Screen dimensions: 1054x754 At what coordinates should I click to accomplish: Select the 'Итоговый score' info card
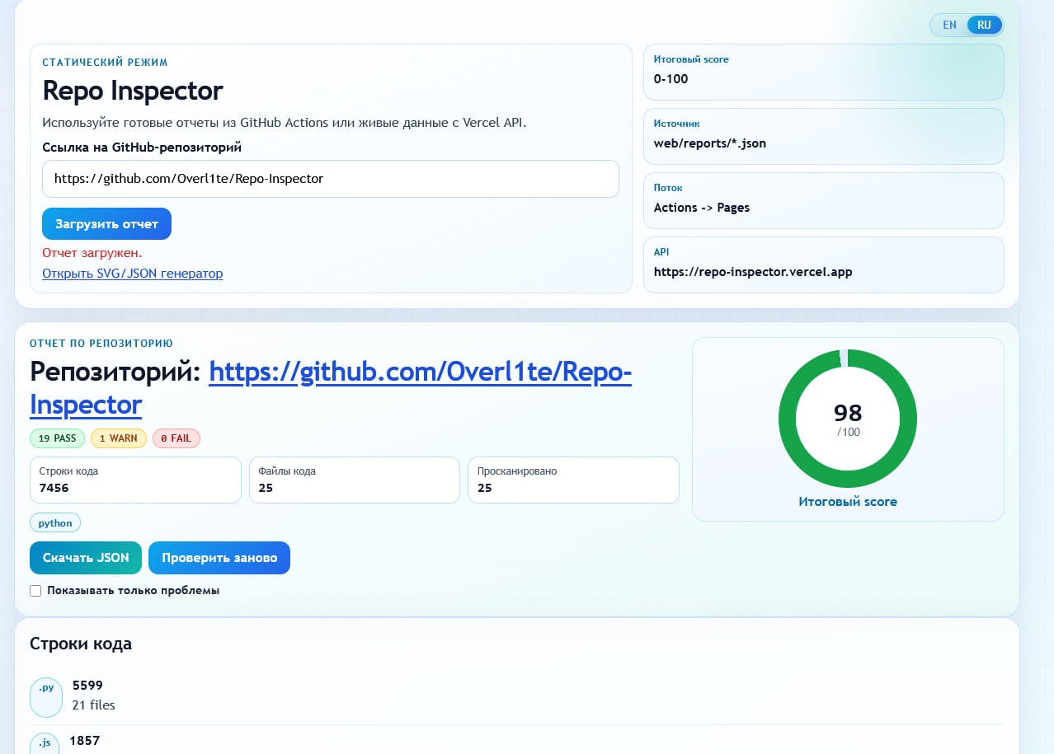point(823,72)
